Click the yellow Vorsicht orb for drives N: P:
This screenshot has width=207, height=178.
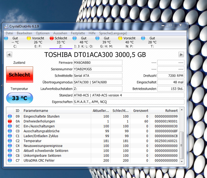(x=120, y=38)
